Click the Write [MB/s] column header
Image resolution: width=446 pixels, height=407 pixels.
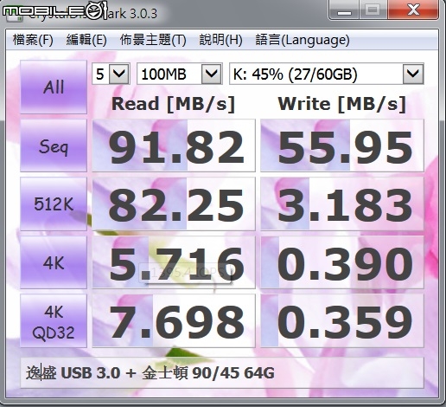click(342, 104)
